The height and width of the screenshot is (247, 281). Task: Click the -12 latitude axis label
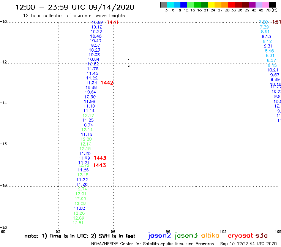(3, 62)
